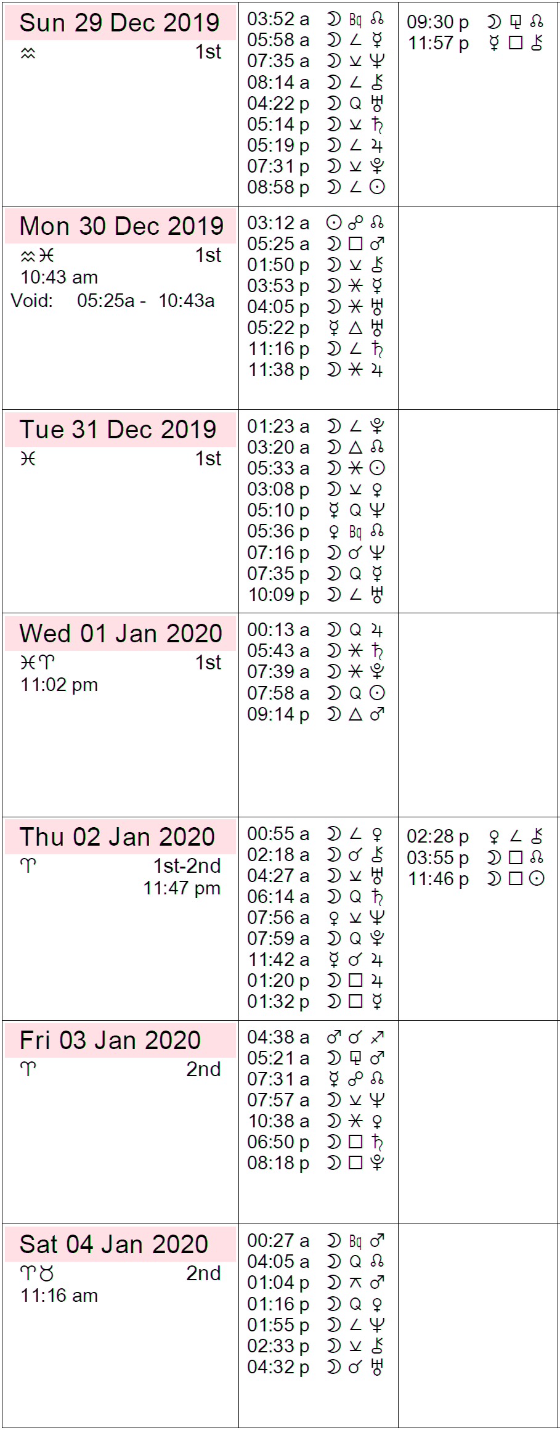Click the Aries glyph under Thu 02 Jan

pos(28,866)
